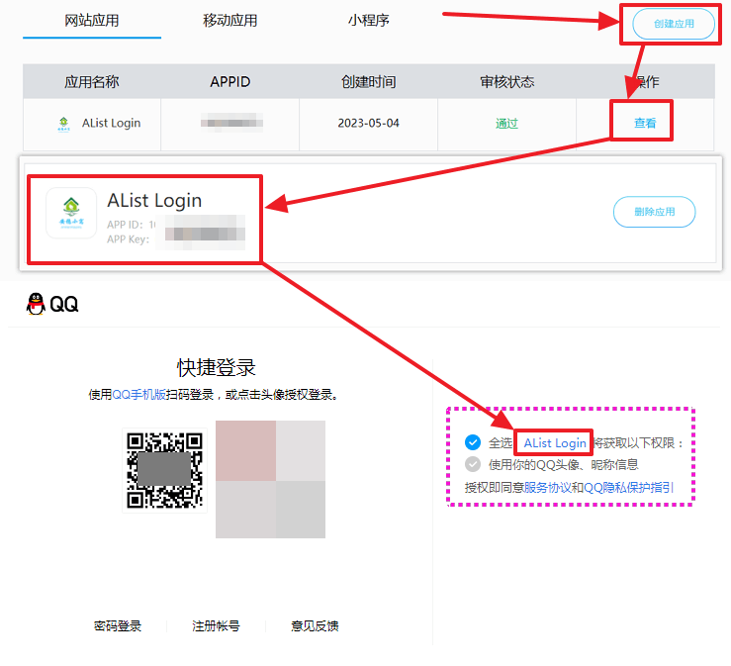This screenshot has width=731, height=666.
Task: Open the 服务协议 link
Action: pos(547,487)
